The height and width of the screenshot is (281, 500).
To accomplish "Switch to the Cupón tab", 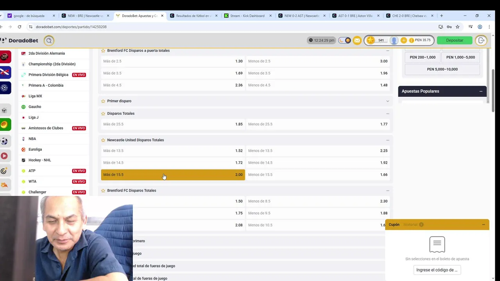I will coord(394,225).
